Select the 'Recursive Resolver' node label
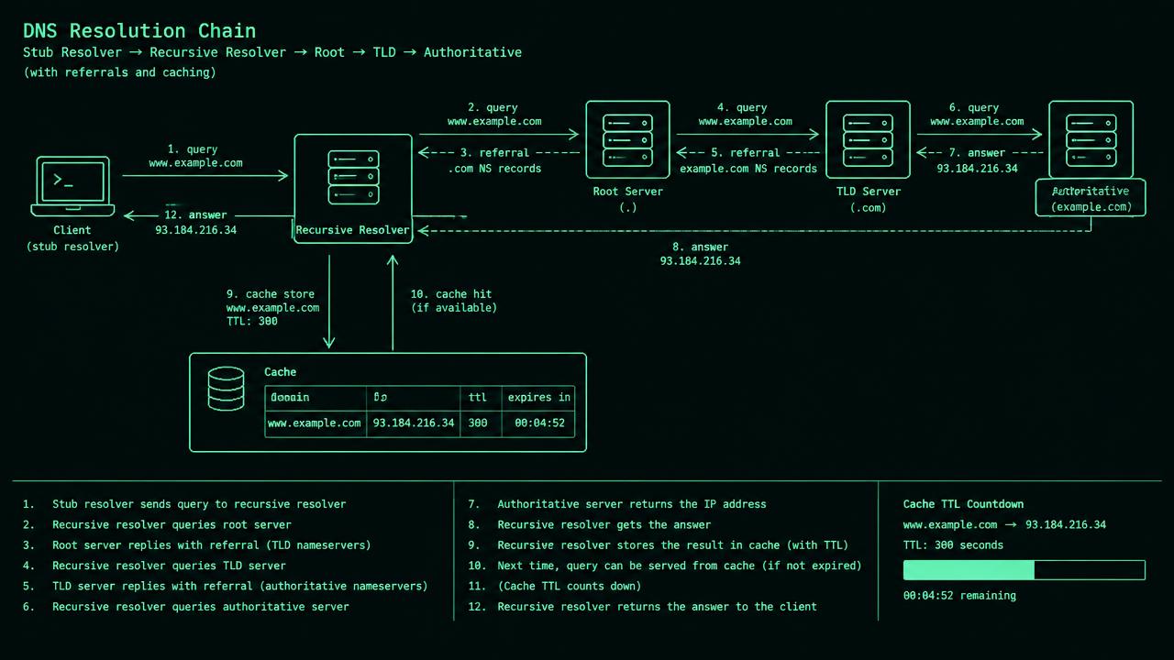 tap(353, 230)
